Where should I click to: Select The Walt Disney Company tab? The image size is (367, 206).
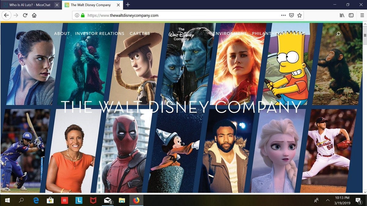coord(92,5)
